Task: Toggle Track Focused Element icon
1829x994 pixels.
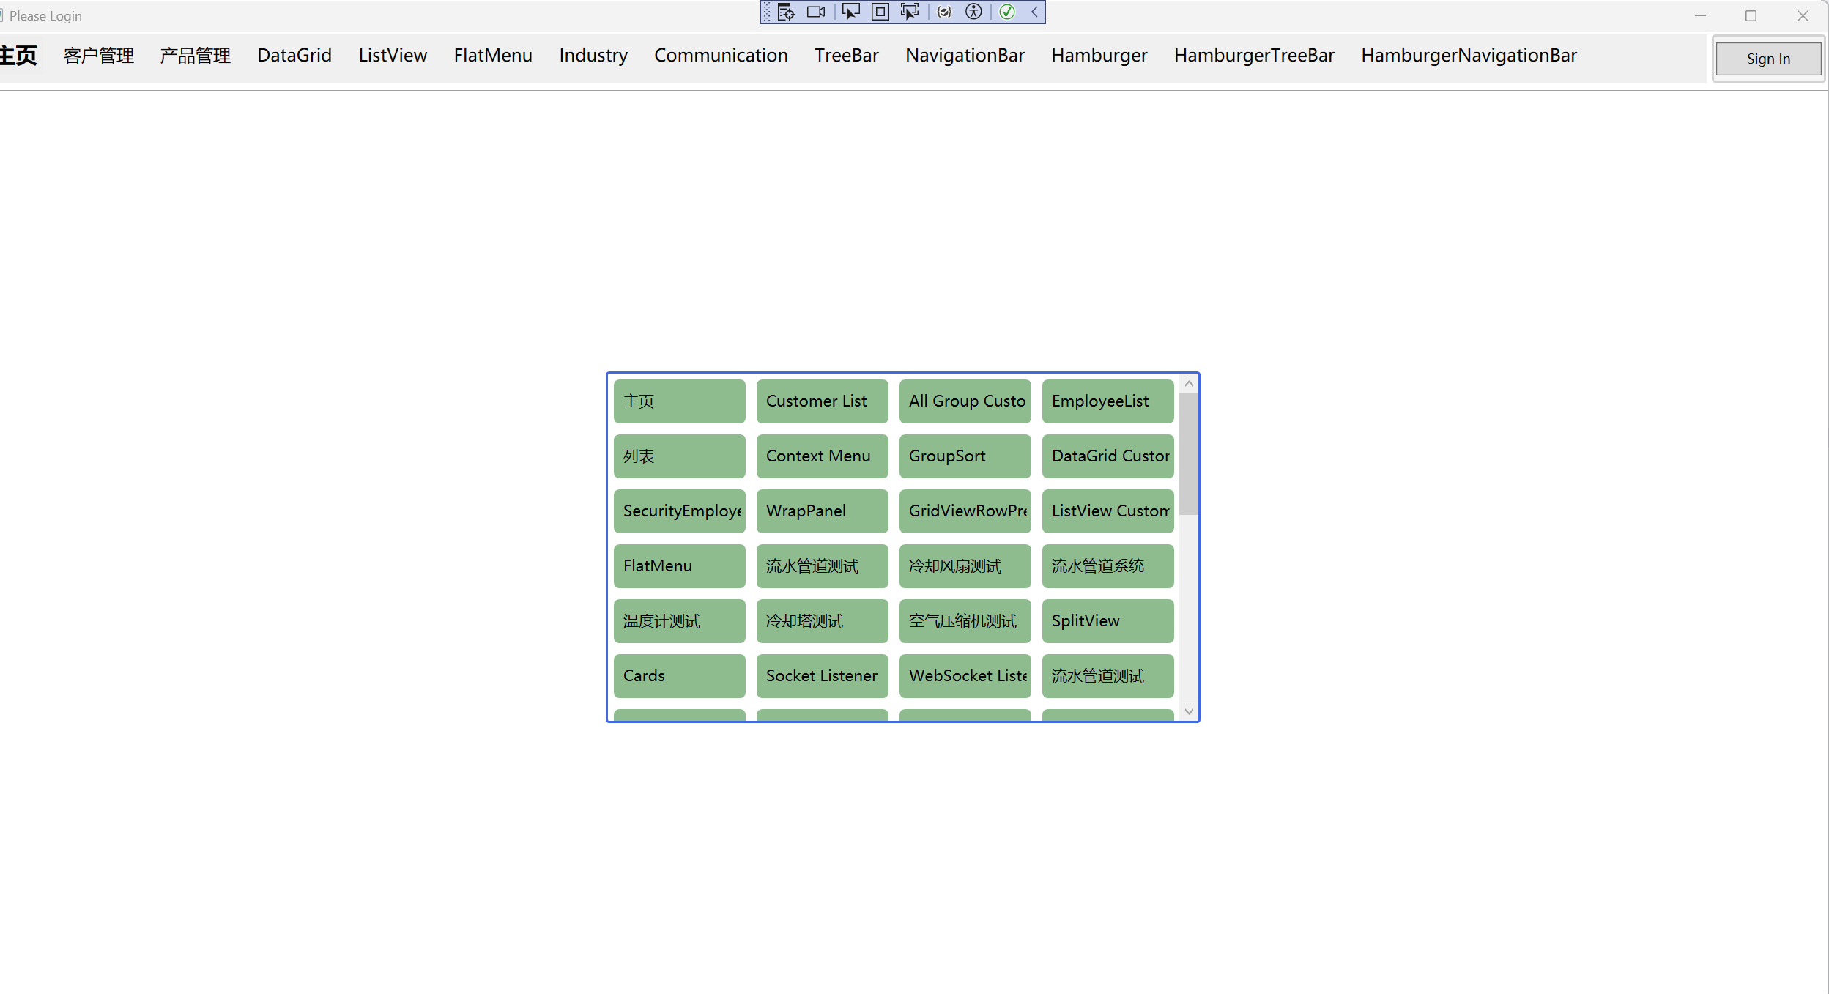Action: 910,12
